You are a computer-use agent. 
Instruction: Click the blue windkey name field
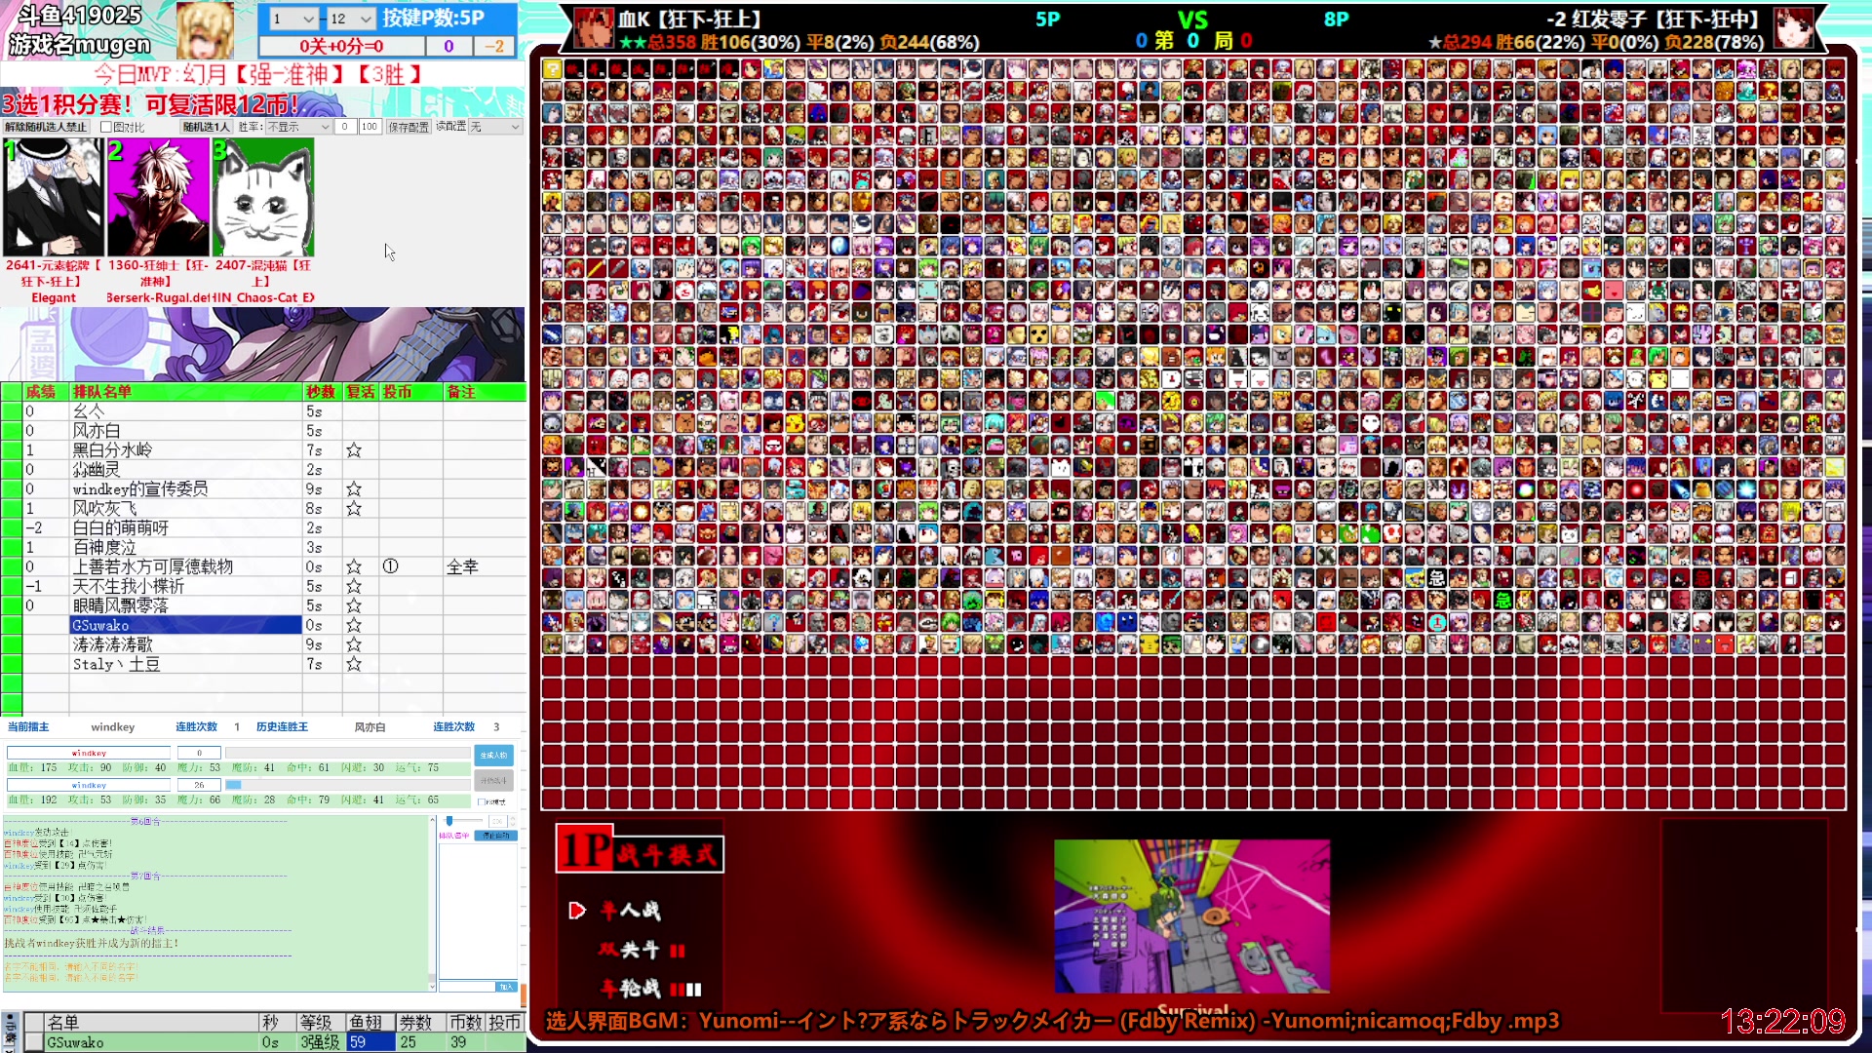(x=89, y=785)
